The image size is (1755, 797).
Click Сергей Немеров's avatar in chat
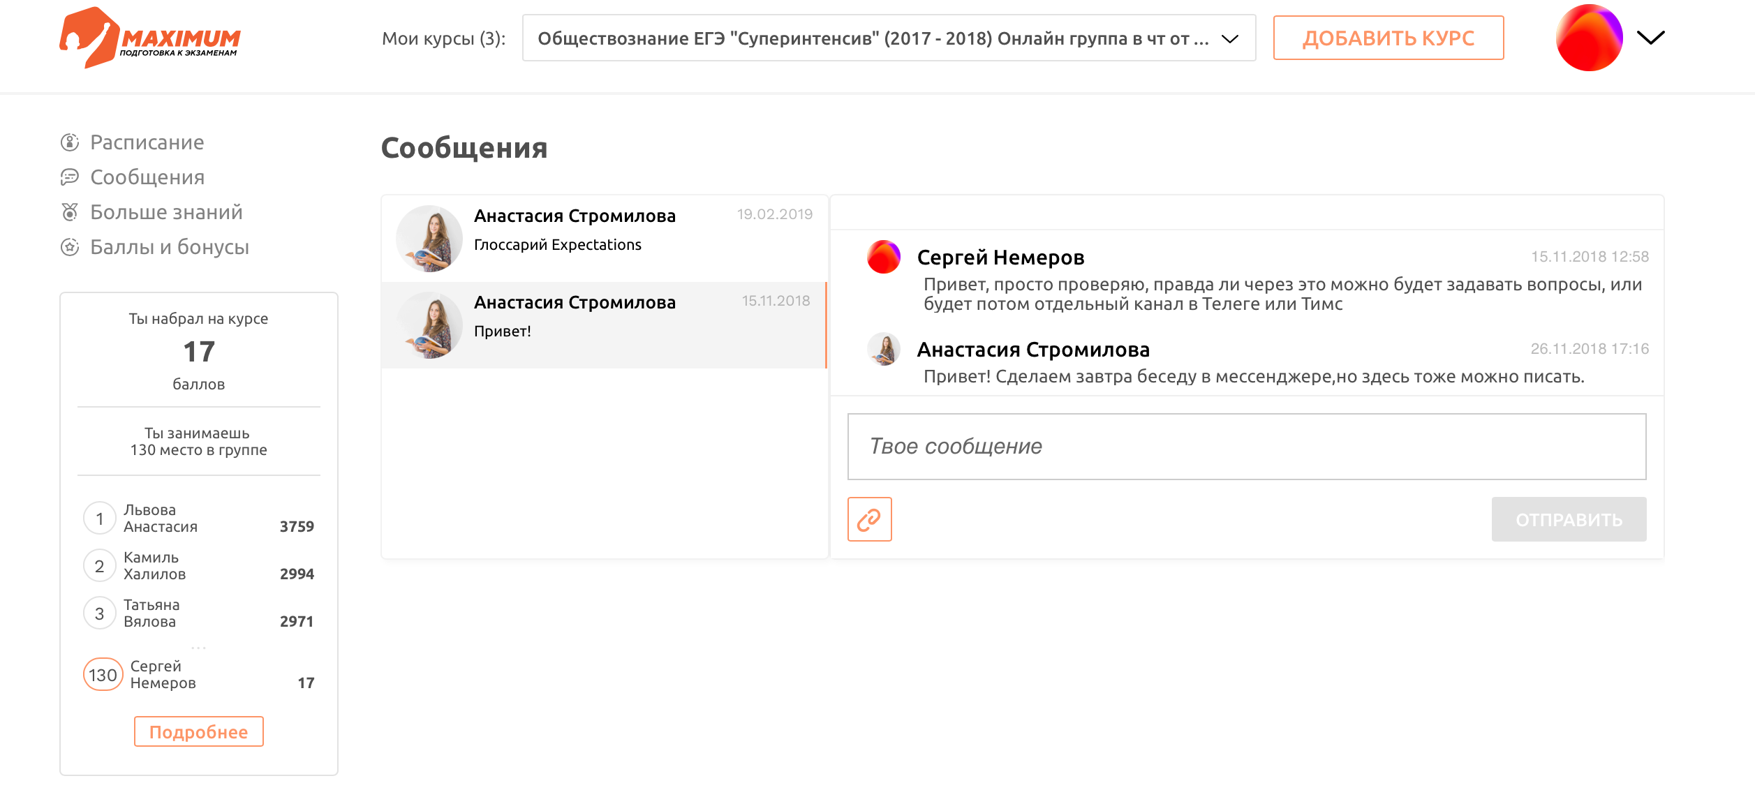pyautogui.click(x=883, y=257)
